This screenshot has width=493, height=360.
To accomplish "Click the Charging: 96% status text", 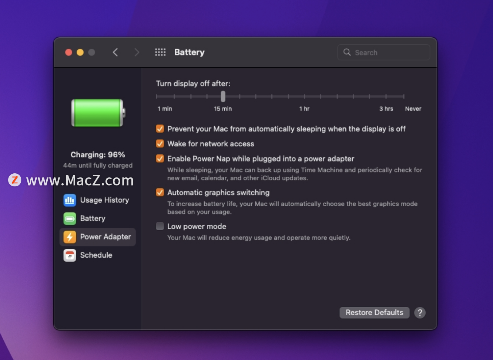I will (98, 154).
